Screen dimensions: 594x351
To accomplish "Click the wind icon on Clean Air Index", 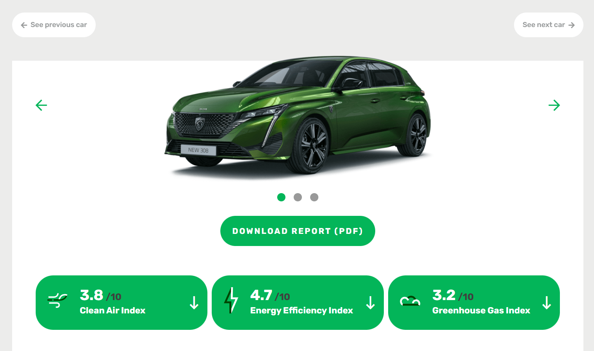I will coord(57,300).
